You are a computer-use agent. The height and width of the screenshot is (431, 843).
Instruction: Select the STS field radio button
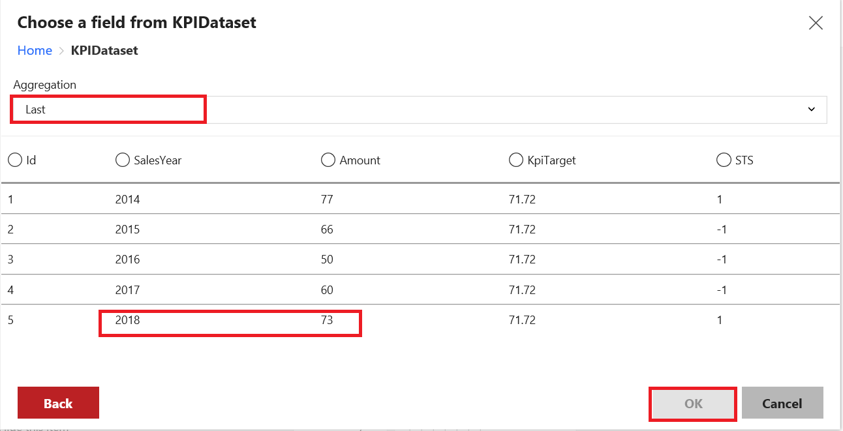723,160
